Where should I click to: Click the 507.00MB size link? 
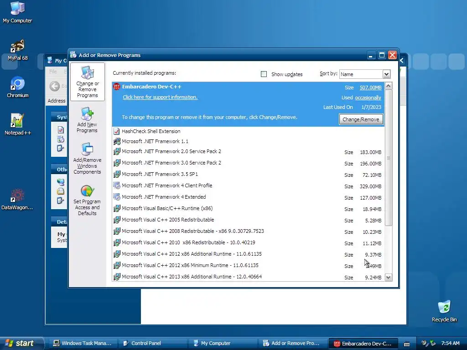370,87
